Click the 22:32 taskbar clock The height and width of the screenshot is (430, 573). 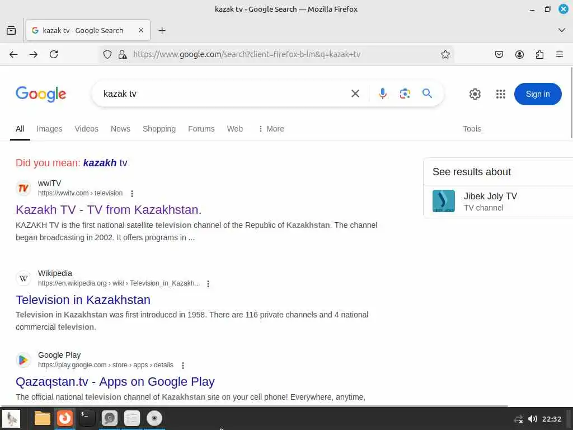[551, 419]
